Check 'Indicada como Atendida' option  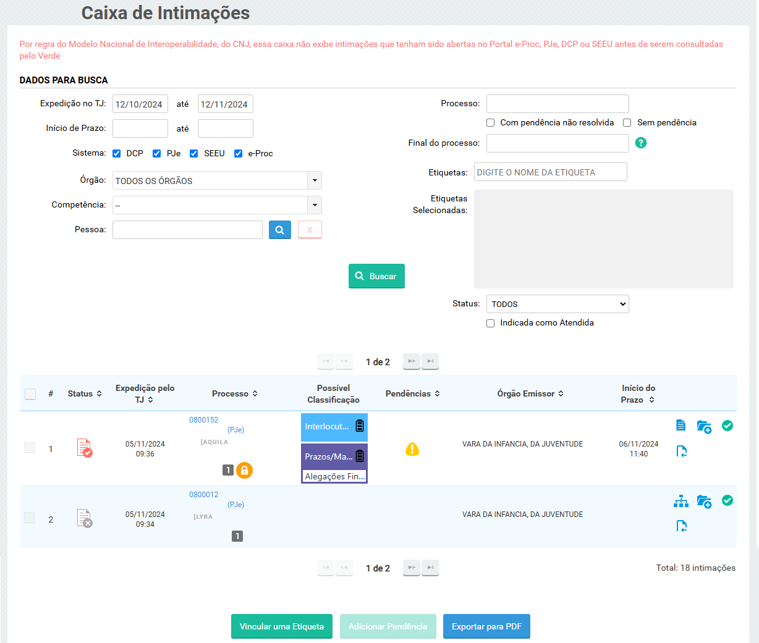(491, 323)
